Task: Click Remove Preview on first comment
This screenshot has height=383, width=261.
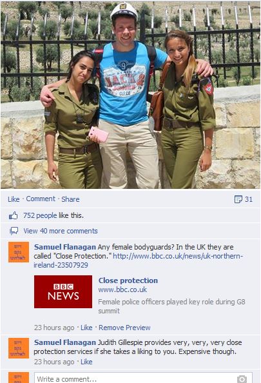Action: (x=124, y=328)
